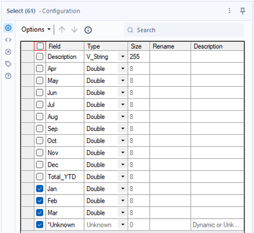Click the V_String type value
The width and height of the screenshot is (254, 233).
click(x=97, y=57)
